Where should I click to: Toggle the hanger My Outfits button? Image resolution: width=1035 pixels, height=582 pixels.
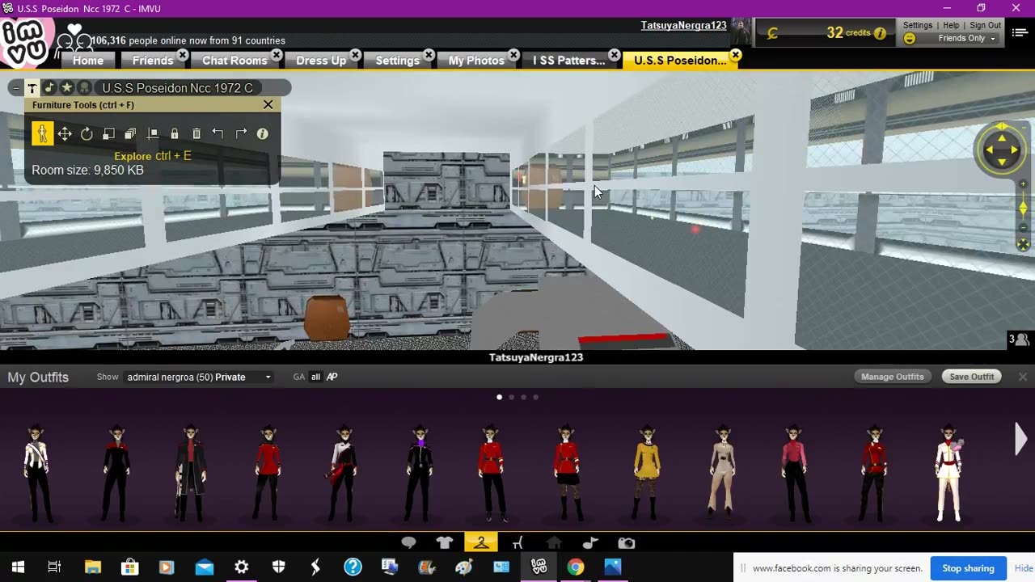click(x=481, y=542)
